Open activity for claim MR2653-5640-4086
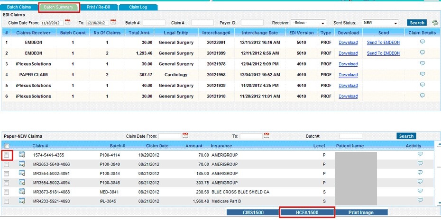 click(420, 163)
